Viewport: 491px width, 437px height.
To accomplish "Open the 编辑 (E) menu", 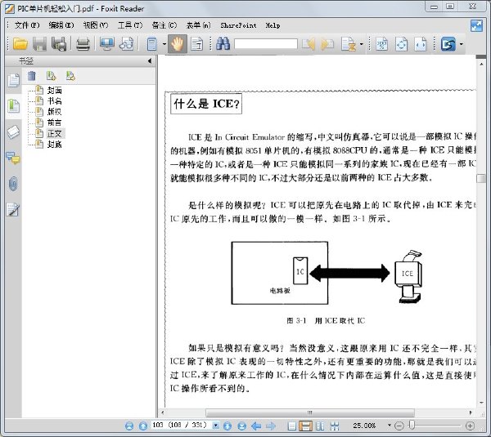I will (61, 25).
